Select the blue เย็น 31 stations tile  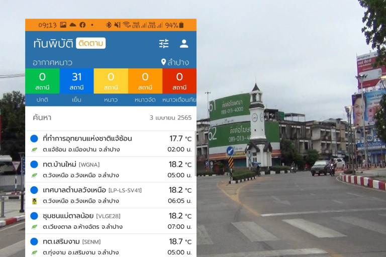tap(76, 81)
